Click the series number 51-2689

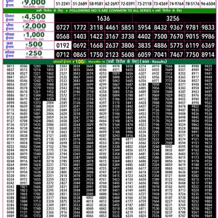pos(80,4)
